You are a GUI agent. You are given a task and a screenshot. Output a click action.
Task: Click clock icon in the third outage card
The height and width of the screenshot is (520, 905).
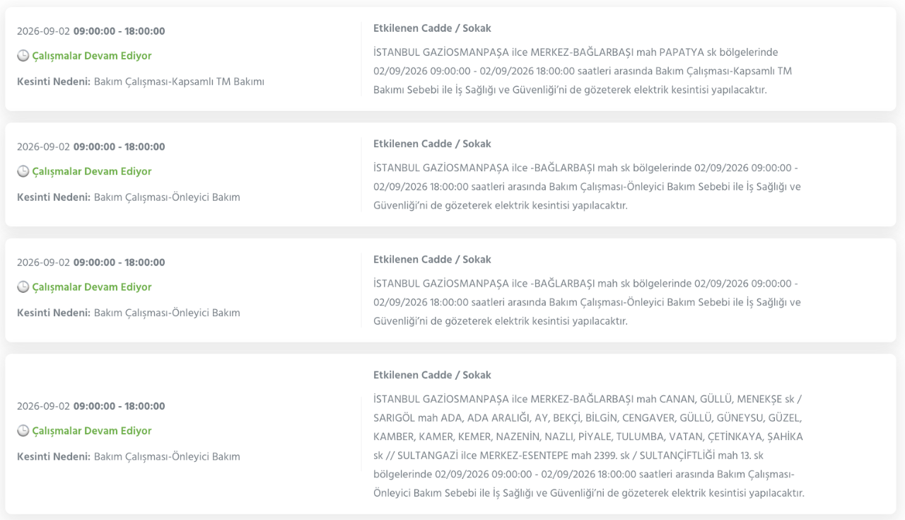23,287
